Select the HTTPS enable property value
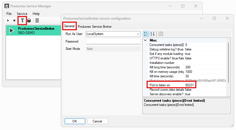The height and width of the screenshot is (130, 236). pyautogui.click(x=205, y=58)
